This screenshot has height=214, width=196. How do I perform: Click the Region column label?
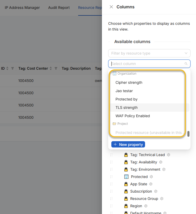point(136,206)
